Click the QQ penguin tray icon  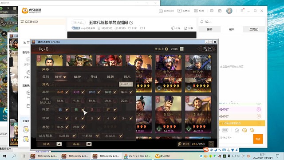point(220,156)
